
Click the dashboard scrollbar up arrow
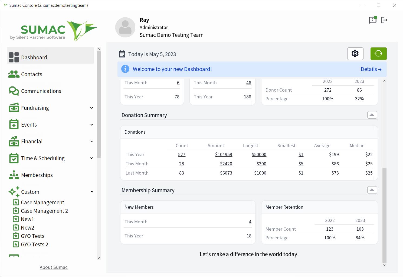click(x=384, y=81)
